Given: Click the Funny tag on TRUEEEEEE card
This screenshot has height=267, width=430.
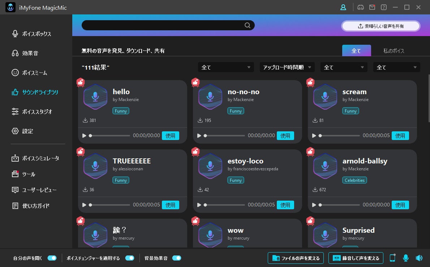Looking at the screenshot, I should (121, 180).
